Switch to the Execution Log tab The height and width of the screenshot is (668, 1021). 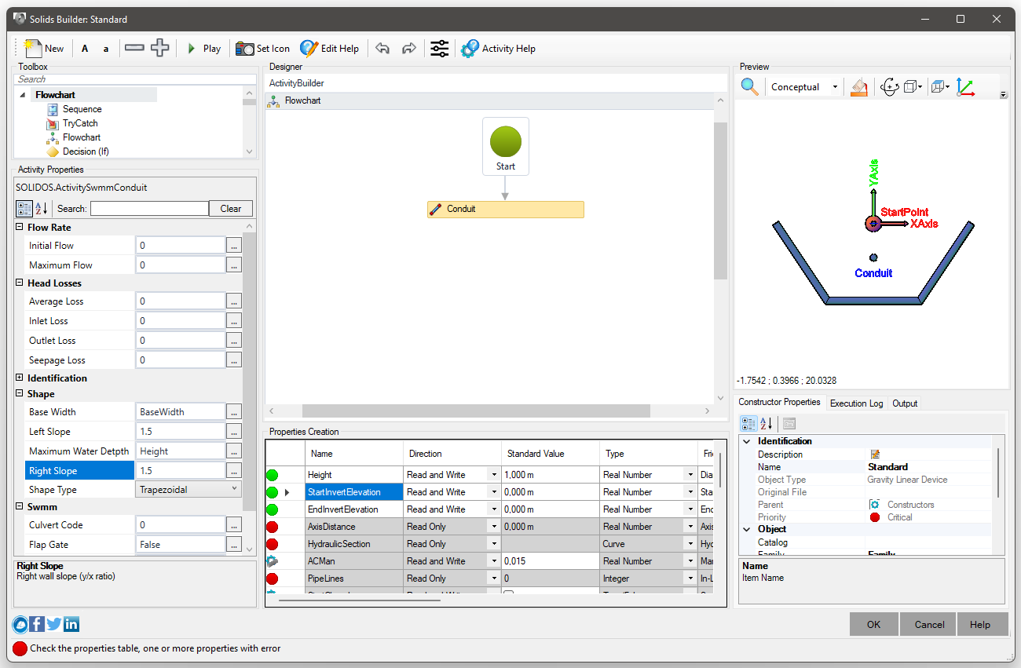[856, 403]
